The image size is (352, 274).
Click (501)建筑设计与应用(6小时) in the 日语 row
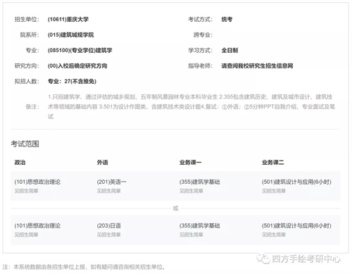(x=296, y=225)
